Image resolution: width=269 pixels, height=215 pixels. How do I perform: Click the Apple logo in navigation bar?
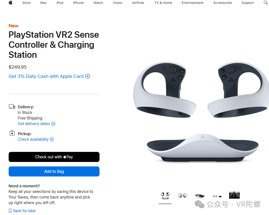click(x=11, y=3)
